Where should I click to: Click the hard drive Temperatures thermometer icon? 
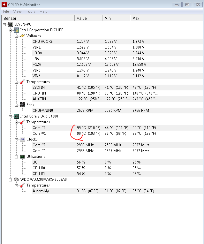click(x=22, y=185)
